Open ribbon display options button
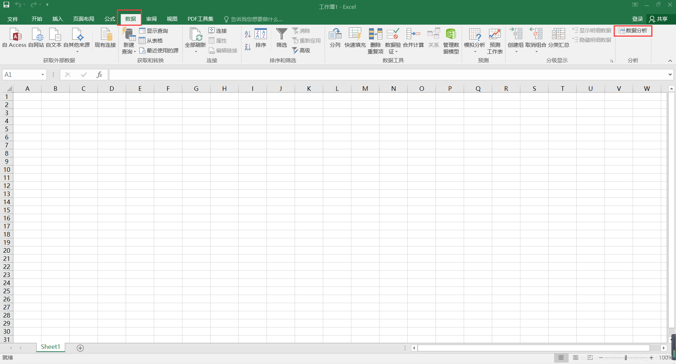676x364 pixels. click(x=635, y=5)
